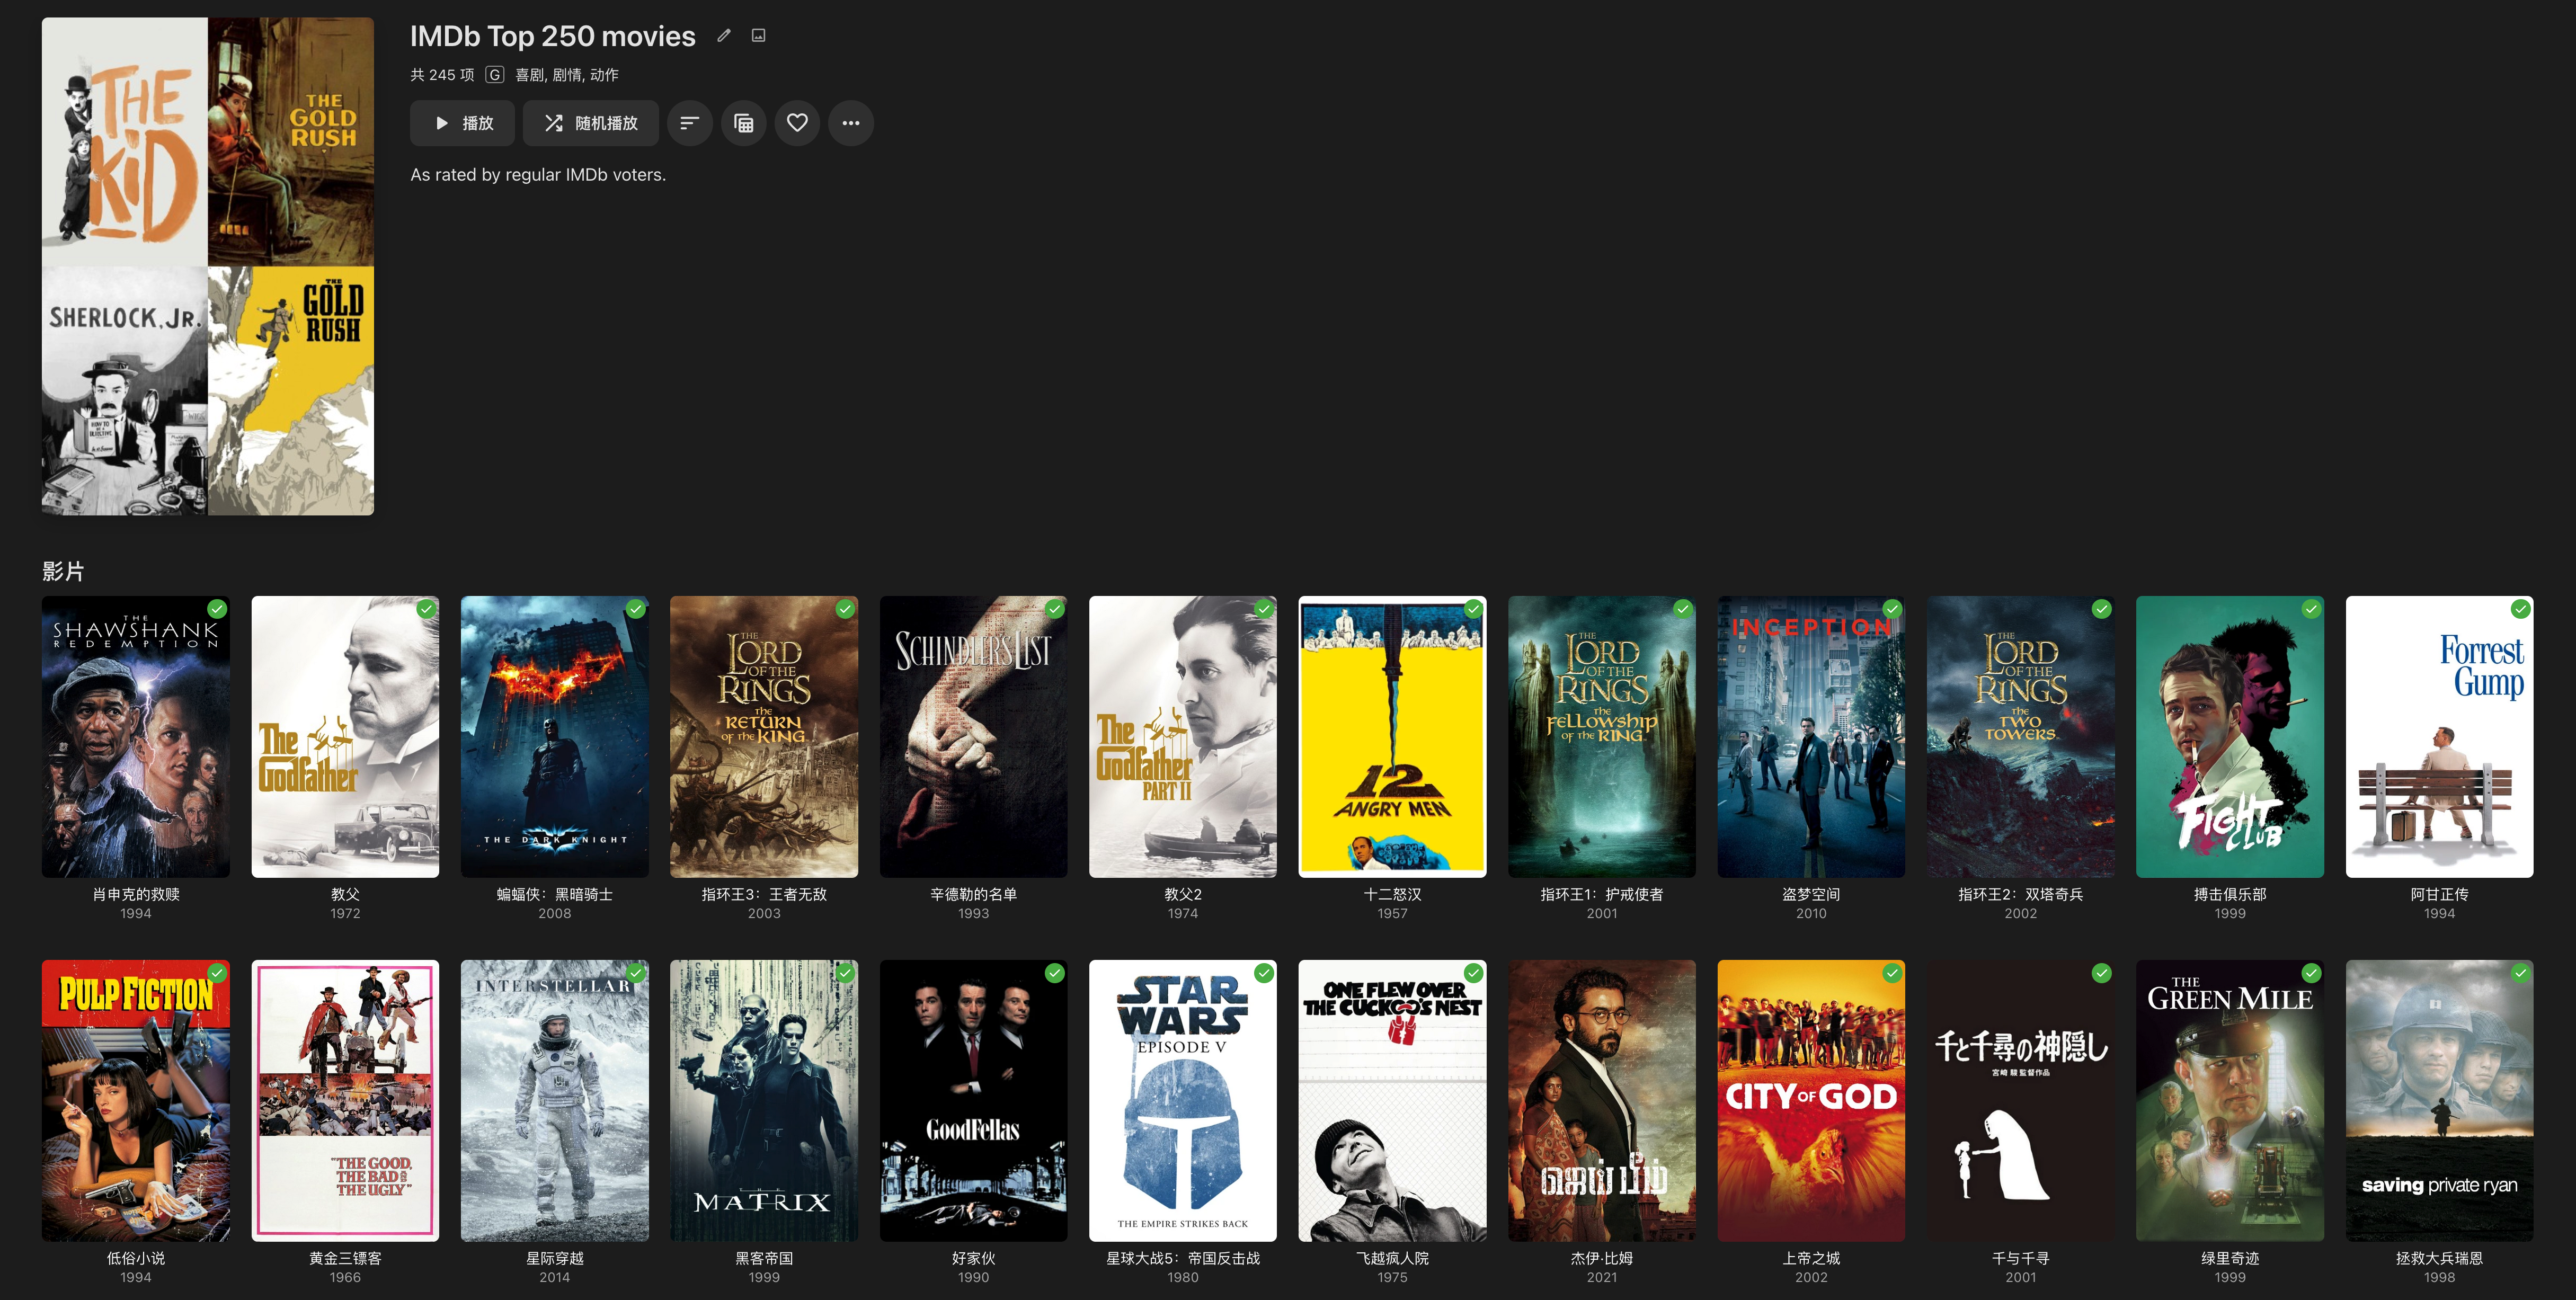Open The Dark Knight poster

554,737
